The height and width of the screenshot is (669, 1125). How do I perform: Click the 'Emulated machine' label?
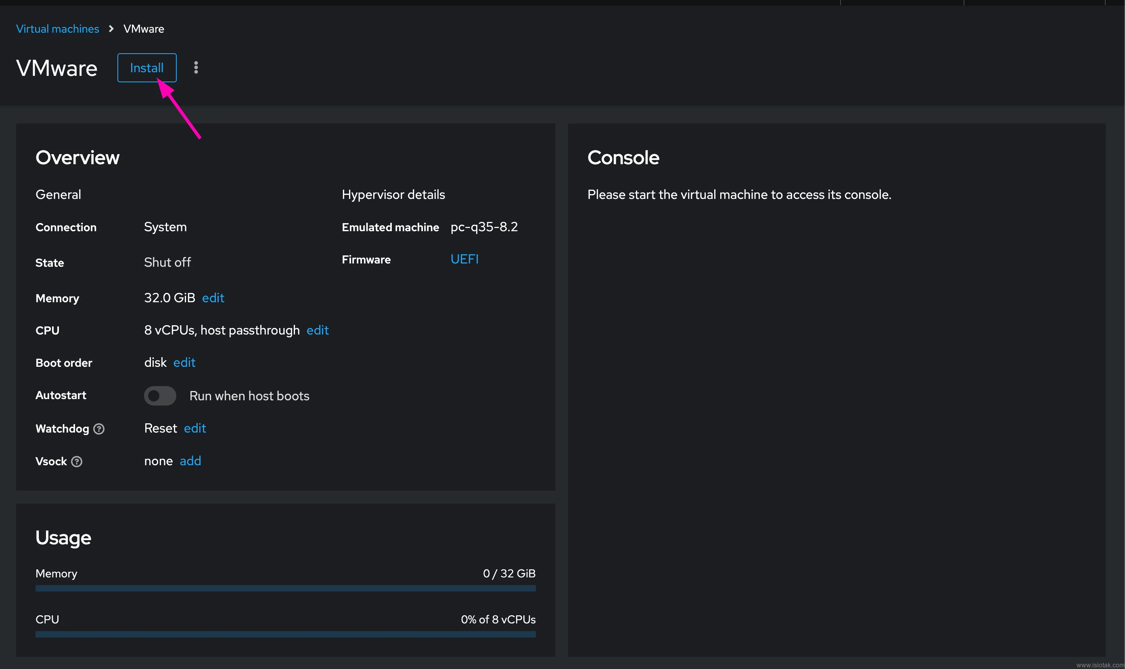click(390, 227)
